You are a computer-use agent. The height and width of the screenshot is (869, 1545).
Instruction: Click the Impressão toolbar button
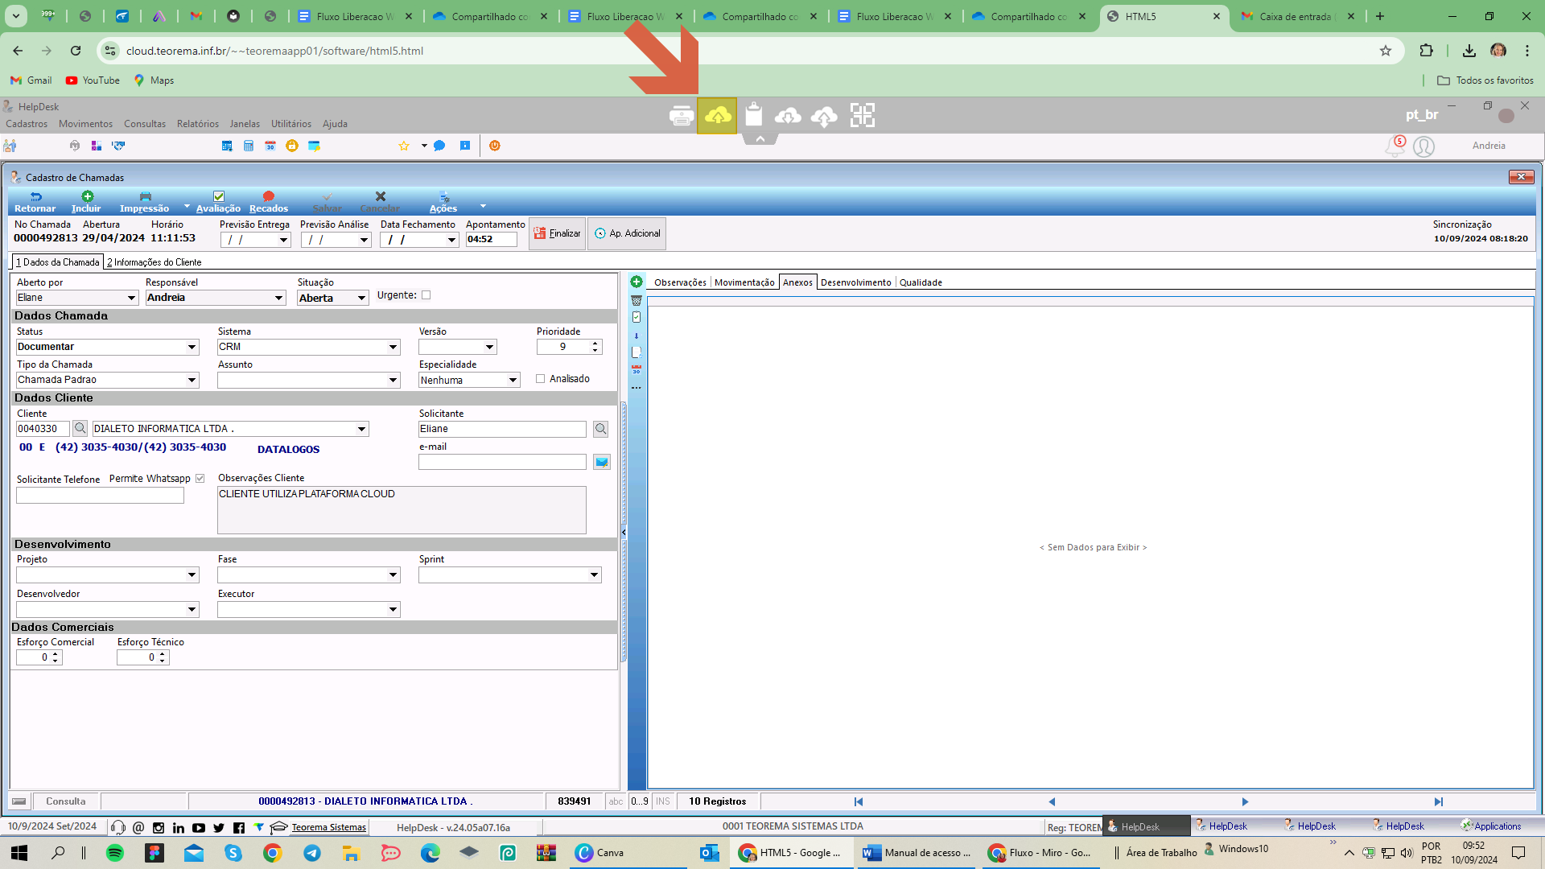pyautogui.click(x=145, y=202)
